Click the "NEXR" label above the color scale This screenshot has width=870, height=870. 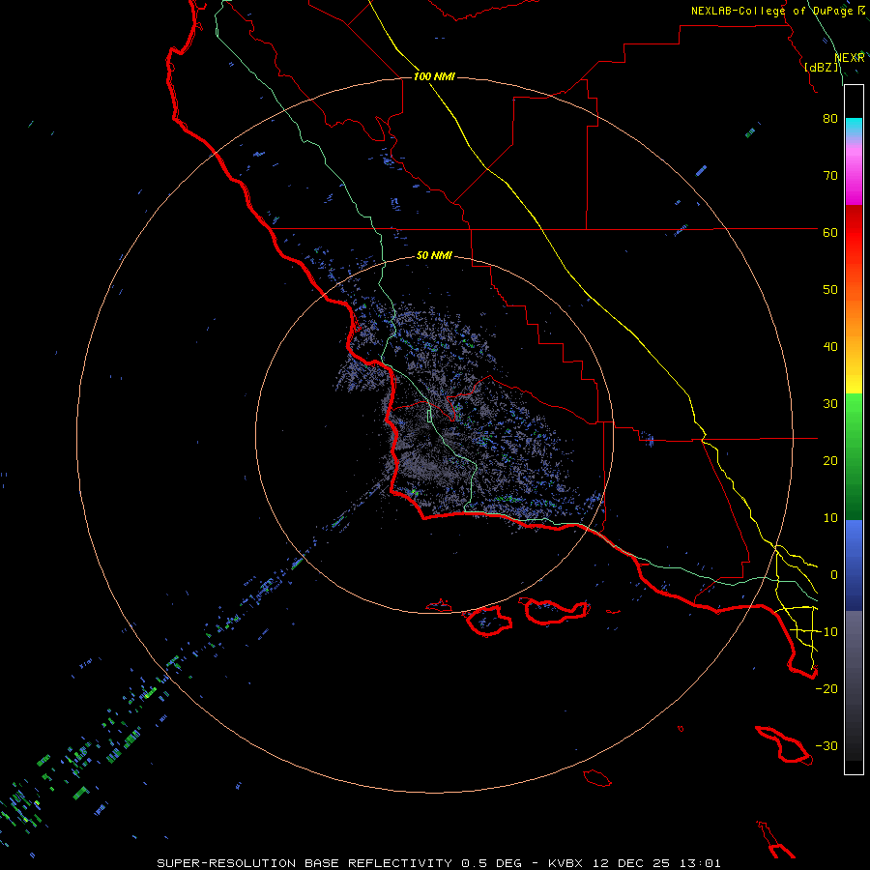(x=849, y=58)
